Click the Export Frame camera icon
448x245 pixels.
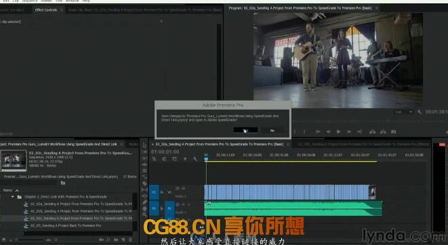click(393, 132)
